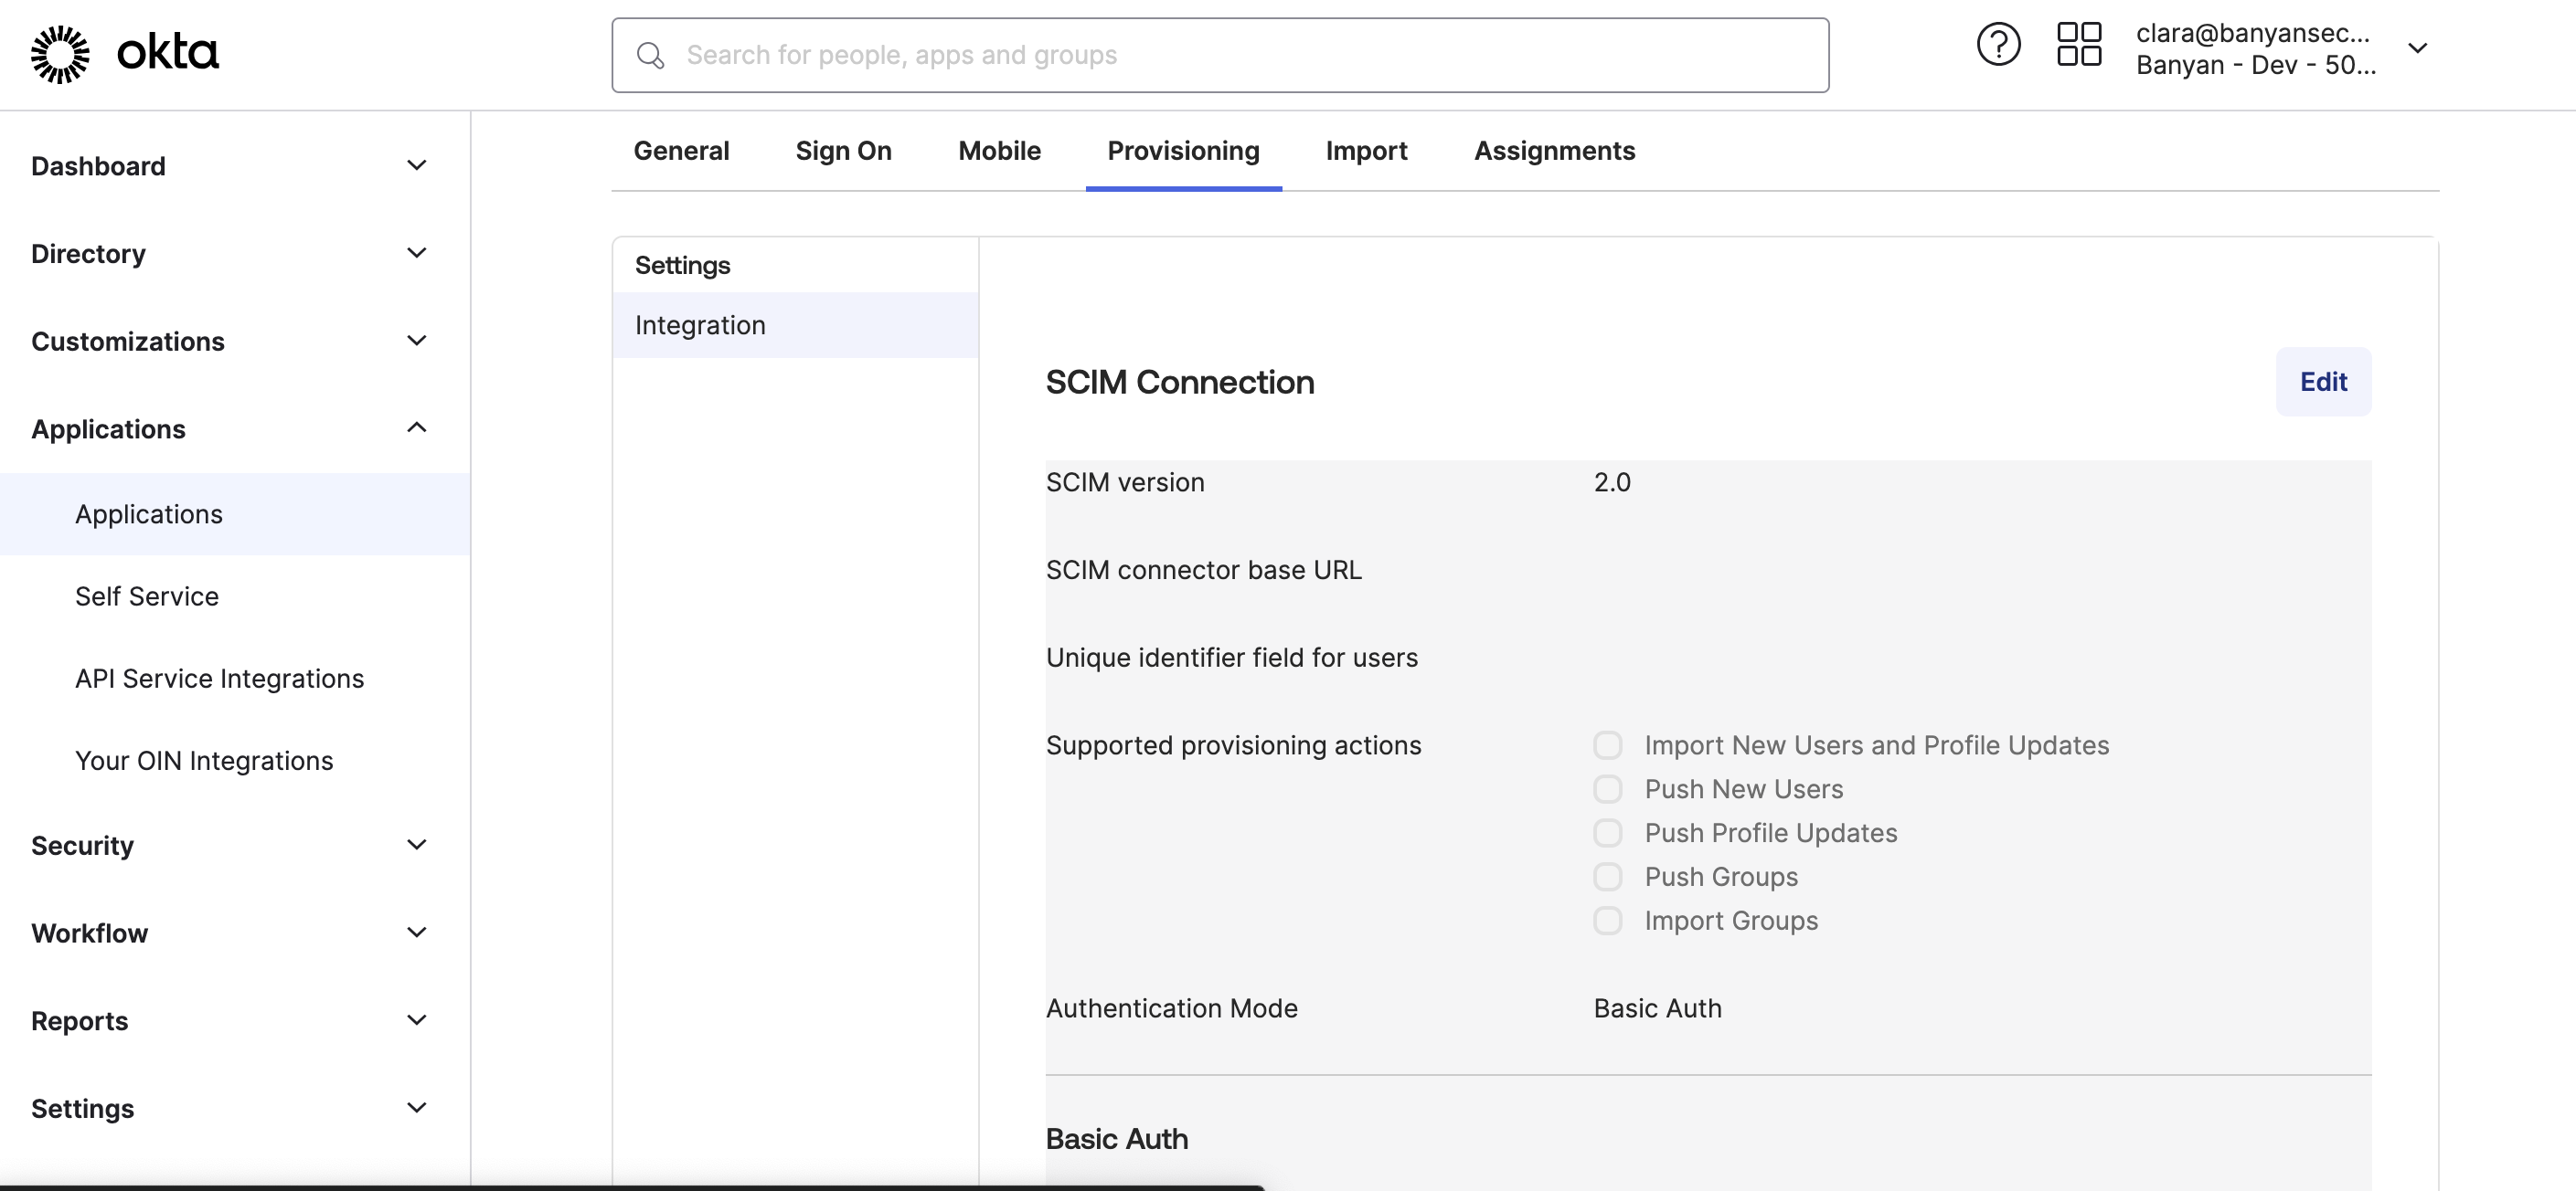2576x1191 pixels.
Task: Select Integration under Settings
Action: 700,326
